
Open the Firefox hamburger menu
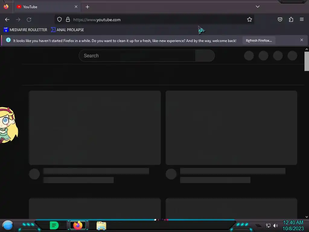[302, 19]
